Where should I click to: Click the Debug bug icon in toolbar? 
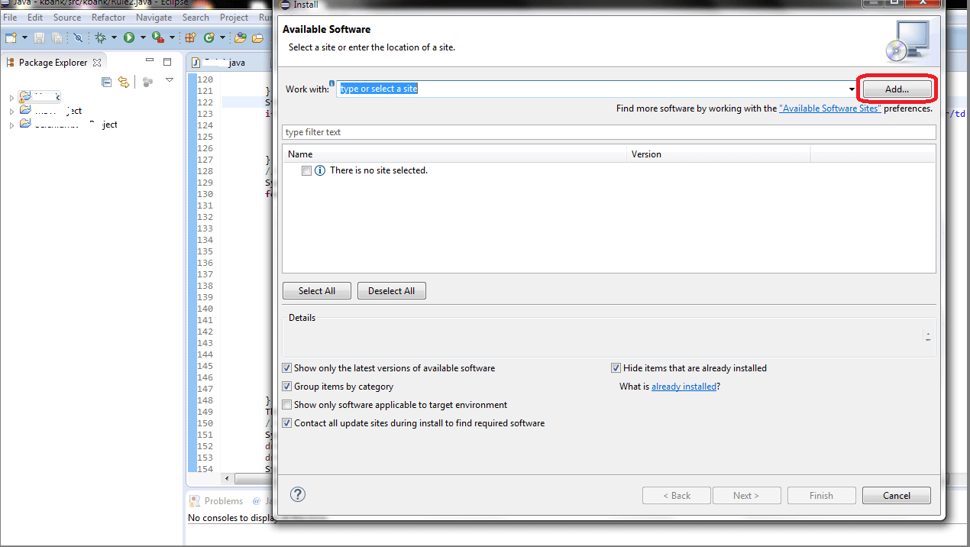(x=100, y=37)
